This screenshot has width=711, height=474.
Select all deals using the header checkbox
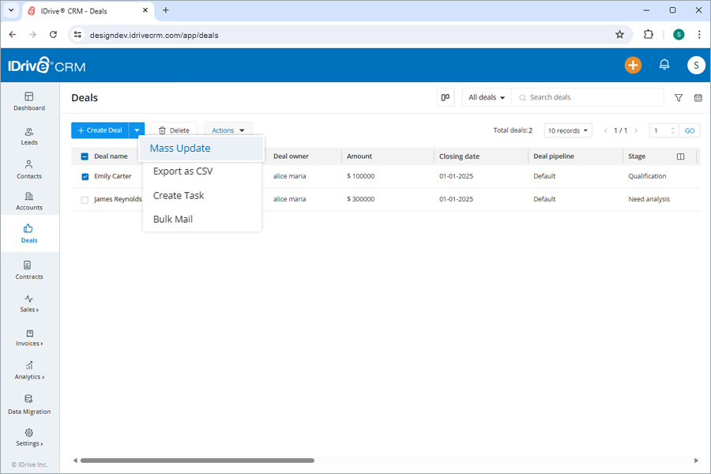point(85,156)
